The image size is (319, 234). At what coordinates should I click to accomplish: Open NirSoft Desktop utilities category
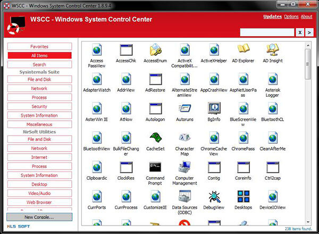click(x=39, y=184)
